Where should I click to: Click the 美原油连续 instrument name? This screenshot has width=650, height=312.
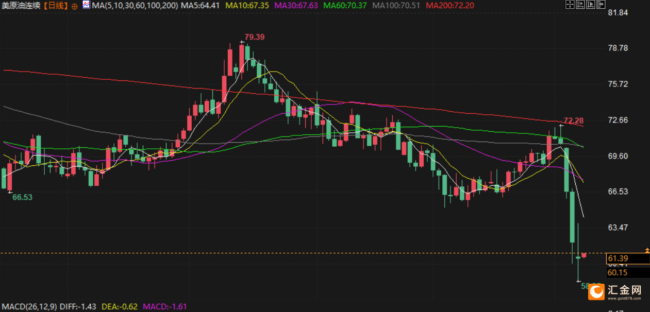point(22,6)
